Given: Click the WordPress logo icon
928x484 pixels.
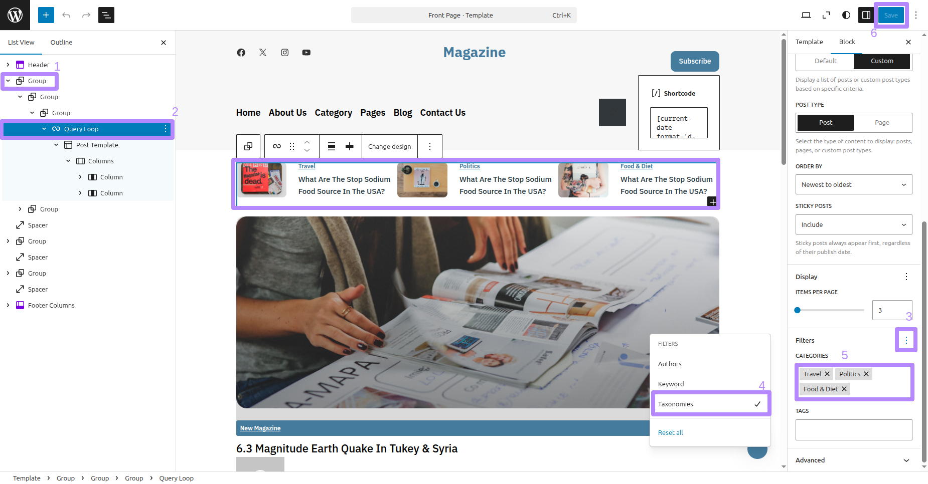Looking at the screenshot, I should (x=15, y=15).
